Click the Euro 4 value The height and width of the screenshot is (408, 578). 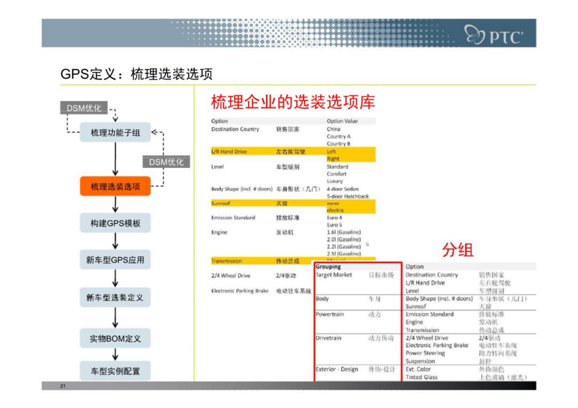pyautogui.click(x=334, y=218)
